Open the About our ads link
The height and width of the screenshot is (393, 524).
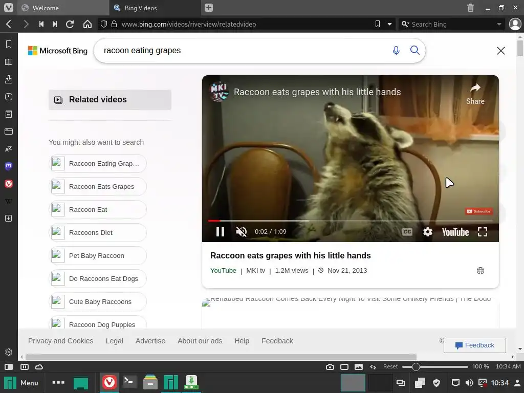pos(200,341)
